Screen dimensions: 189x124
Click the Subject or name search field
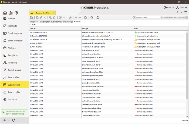(148, 17)
